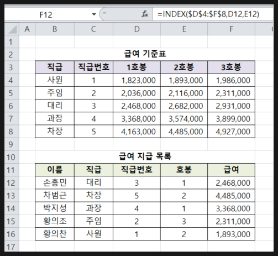The width and height of the screenshot is (278, 256).
Task: Click cell 차장 in row 13
Action: point(93,196)
